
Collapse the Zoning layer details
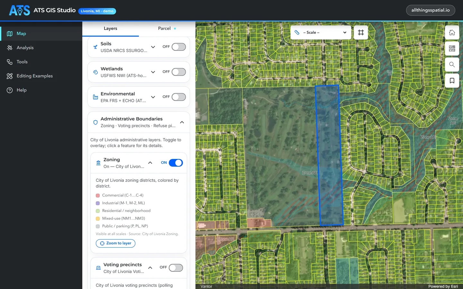coord(150,163)
